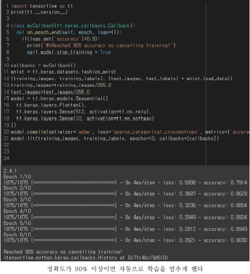Click the line "if(logs.get('accuracy')>0.9):"
This screenshot has height=274, width=250.
pos(61,39)
